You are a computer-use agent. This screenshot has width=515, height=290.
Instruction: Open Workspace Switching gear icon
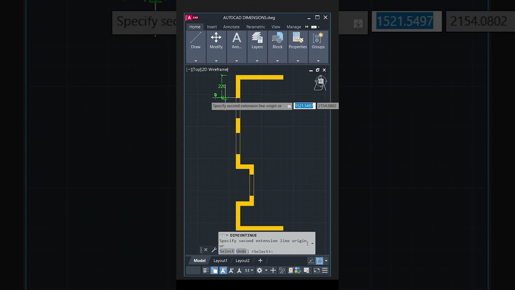[260, 270]
